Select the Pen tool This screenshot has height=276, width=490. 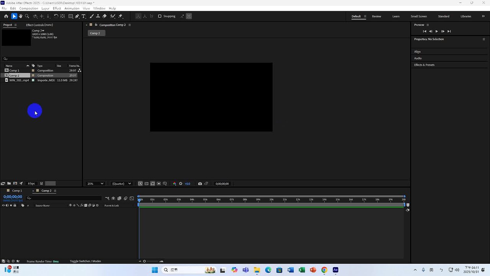(77, 16)
